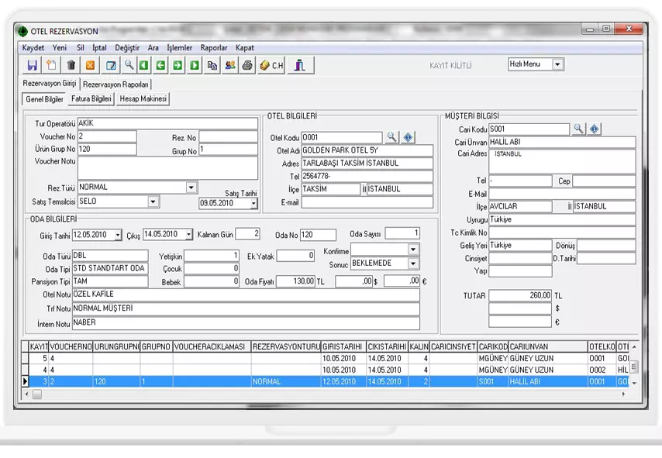
Task: Switch to the Rezervasyon Raporları tab
Action: coord(116,84)
